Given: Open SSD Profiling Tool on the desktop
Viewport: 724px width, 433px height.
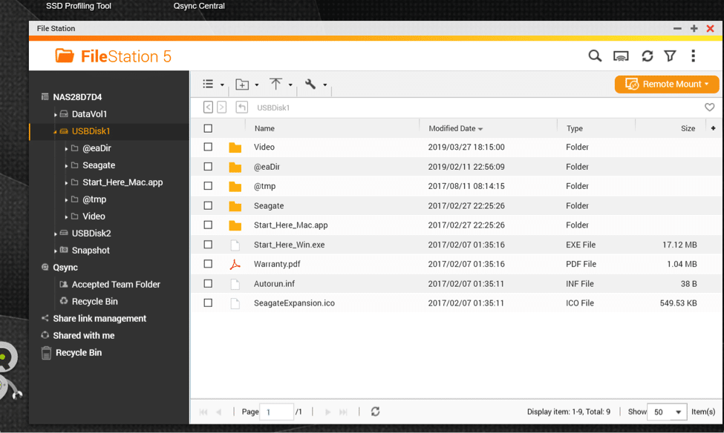Looking at the screenshot, I should (79, 6).
